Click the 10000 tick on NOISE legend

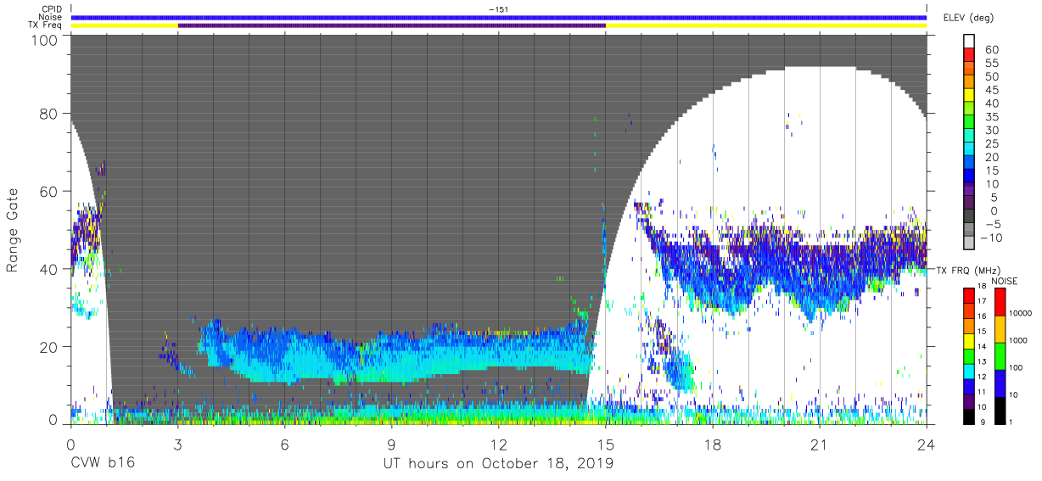[x=1021, y=313]
